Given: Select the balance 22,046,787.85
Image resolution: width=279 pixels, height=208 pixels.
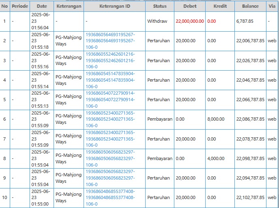Looking at the screenshot, I should pyautogui.click(x=250, y=80).
